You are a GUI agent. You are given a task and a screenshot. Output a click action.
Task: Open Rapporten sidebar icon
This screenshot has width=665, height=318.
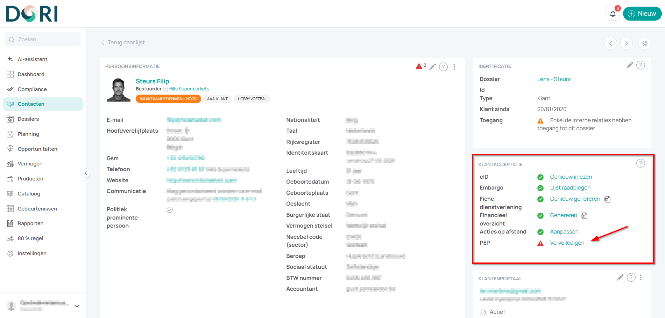point(10,223)
